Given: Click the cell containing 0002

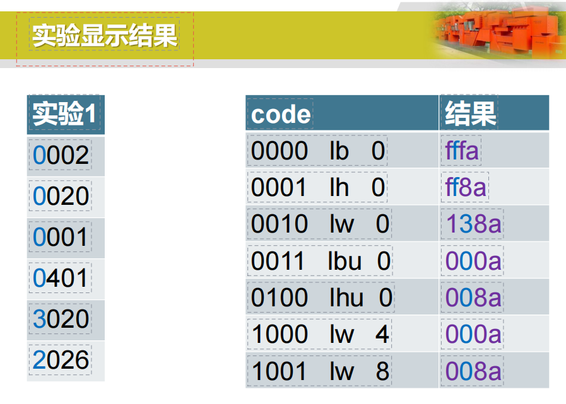Looking at the screenshot, I should click(61, 155).
